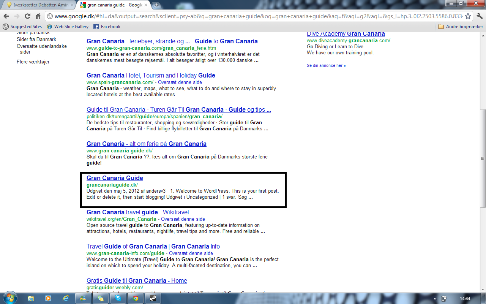The width and height of the screenshot is (486, 304).
Task: Click www.gran-canaria-guide.dk green URL text
Action: 120,150
